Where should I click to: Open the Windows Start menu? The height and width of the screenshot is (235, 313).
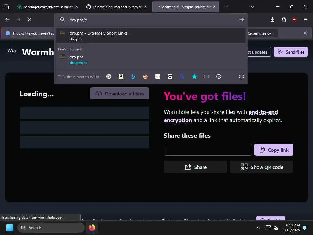coord(10,228)
